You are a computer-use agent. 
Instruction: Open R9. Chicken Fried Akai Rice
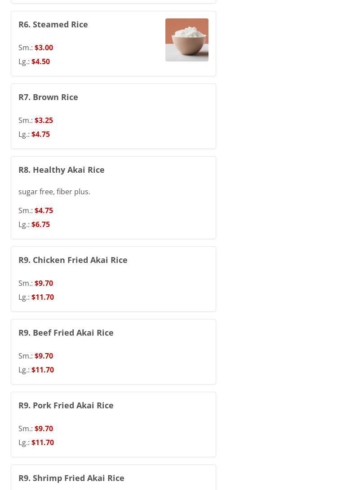pyautogui.click(x=73, y=260)
